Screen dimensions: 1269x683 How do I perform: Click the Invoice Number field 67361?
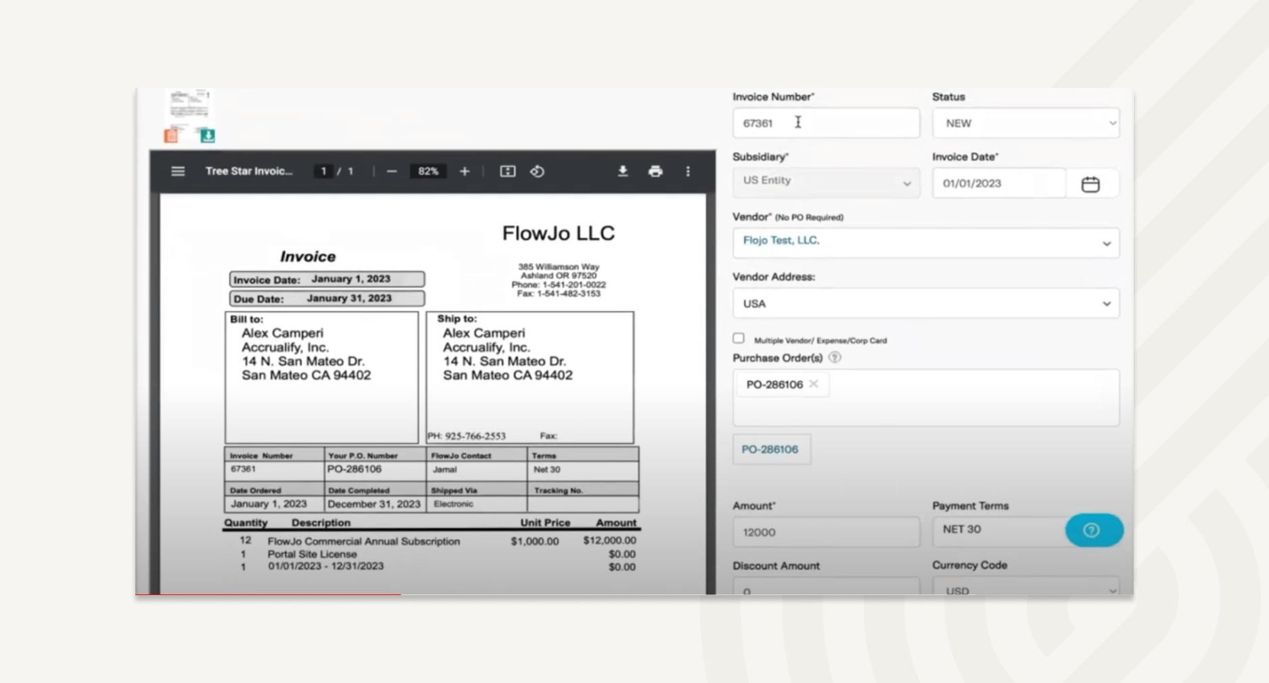[x=826, y=123]
